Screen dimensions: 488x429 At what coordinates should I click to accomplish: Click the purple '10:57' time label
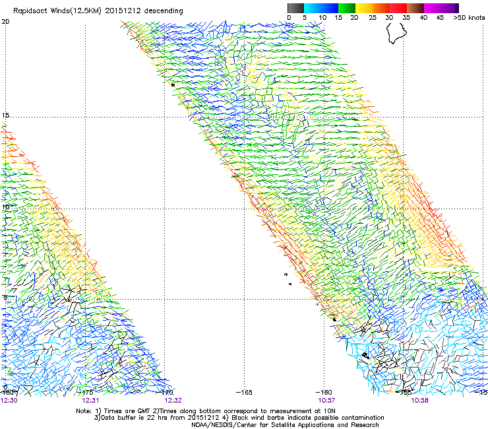(326, 401)
